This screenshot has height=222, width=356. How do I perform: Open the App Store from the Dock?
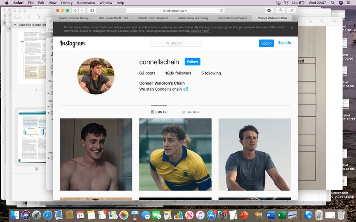[x=212, y=215]
